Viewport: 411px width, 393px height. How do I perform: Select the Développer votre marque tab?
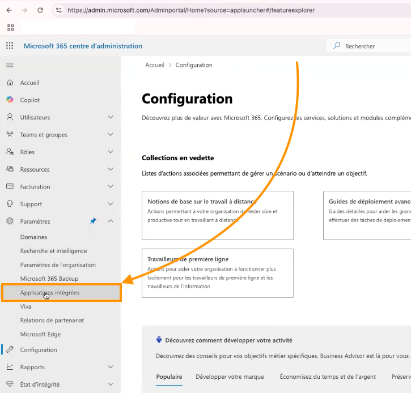tap(230, 377)
